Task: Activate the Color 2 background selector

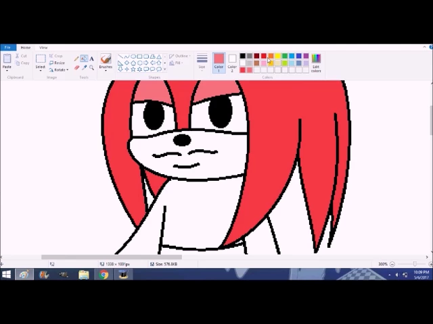Action: [232, 61]
